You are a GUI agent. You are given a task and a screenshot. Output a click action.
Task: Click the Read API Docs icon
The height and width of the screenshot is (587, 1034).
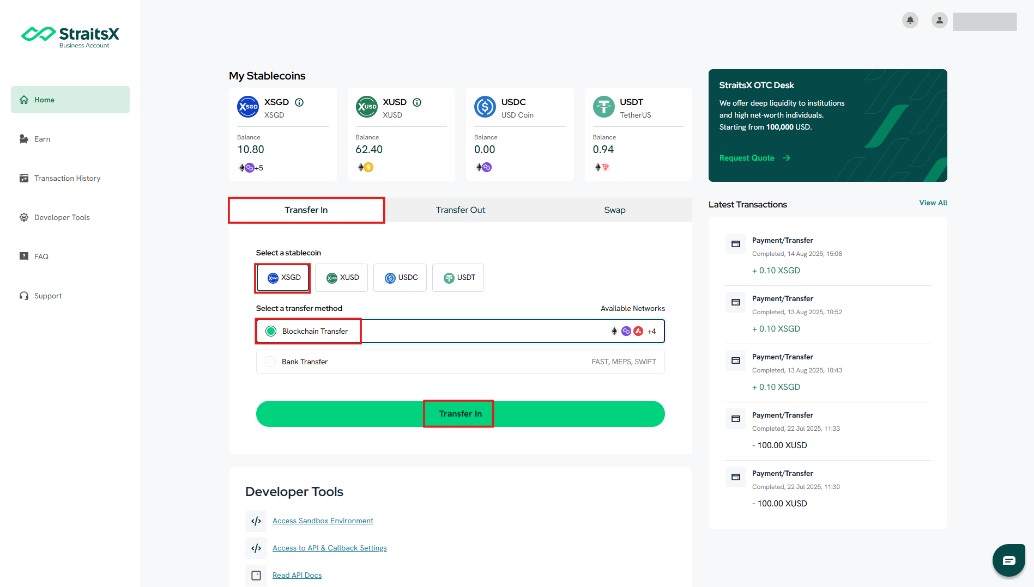tap(256, 576)
